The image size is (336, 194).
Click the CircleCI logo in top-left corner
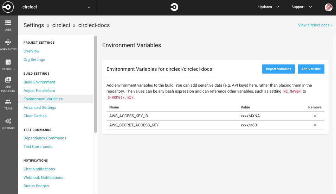click(8, 7)
